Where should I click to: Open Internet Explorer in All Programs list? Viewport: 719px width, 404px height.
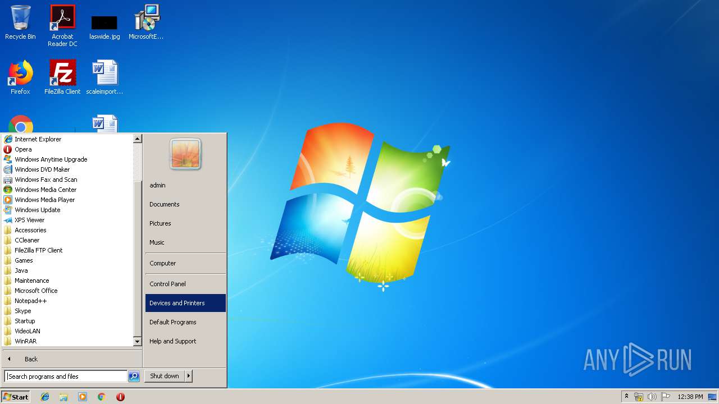(x=67, y=139)
